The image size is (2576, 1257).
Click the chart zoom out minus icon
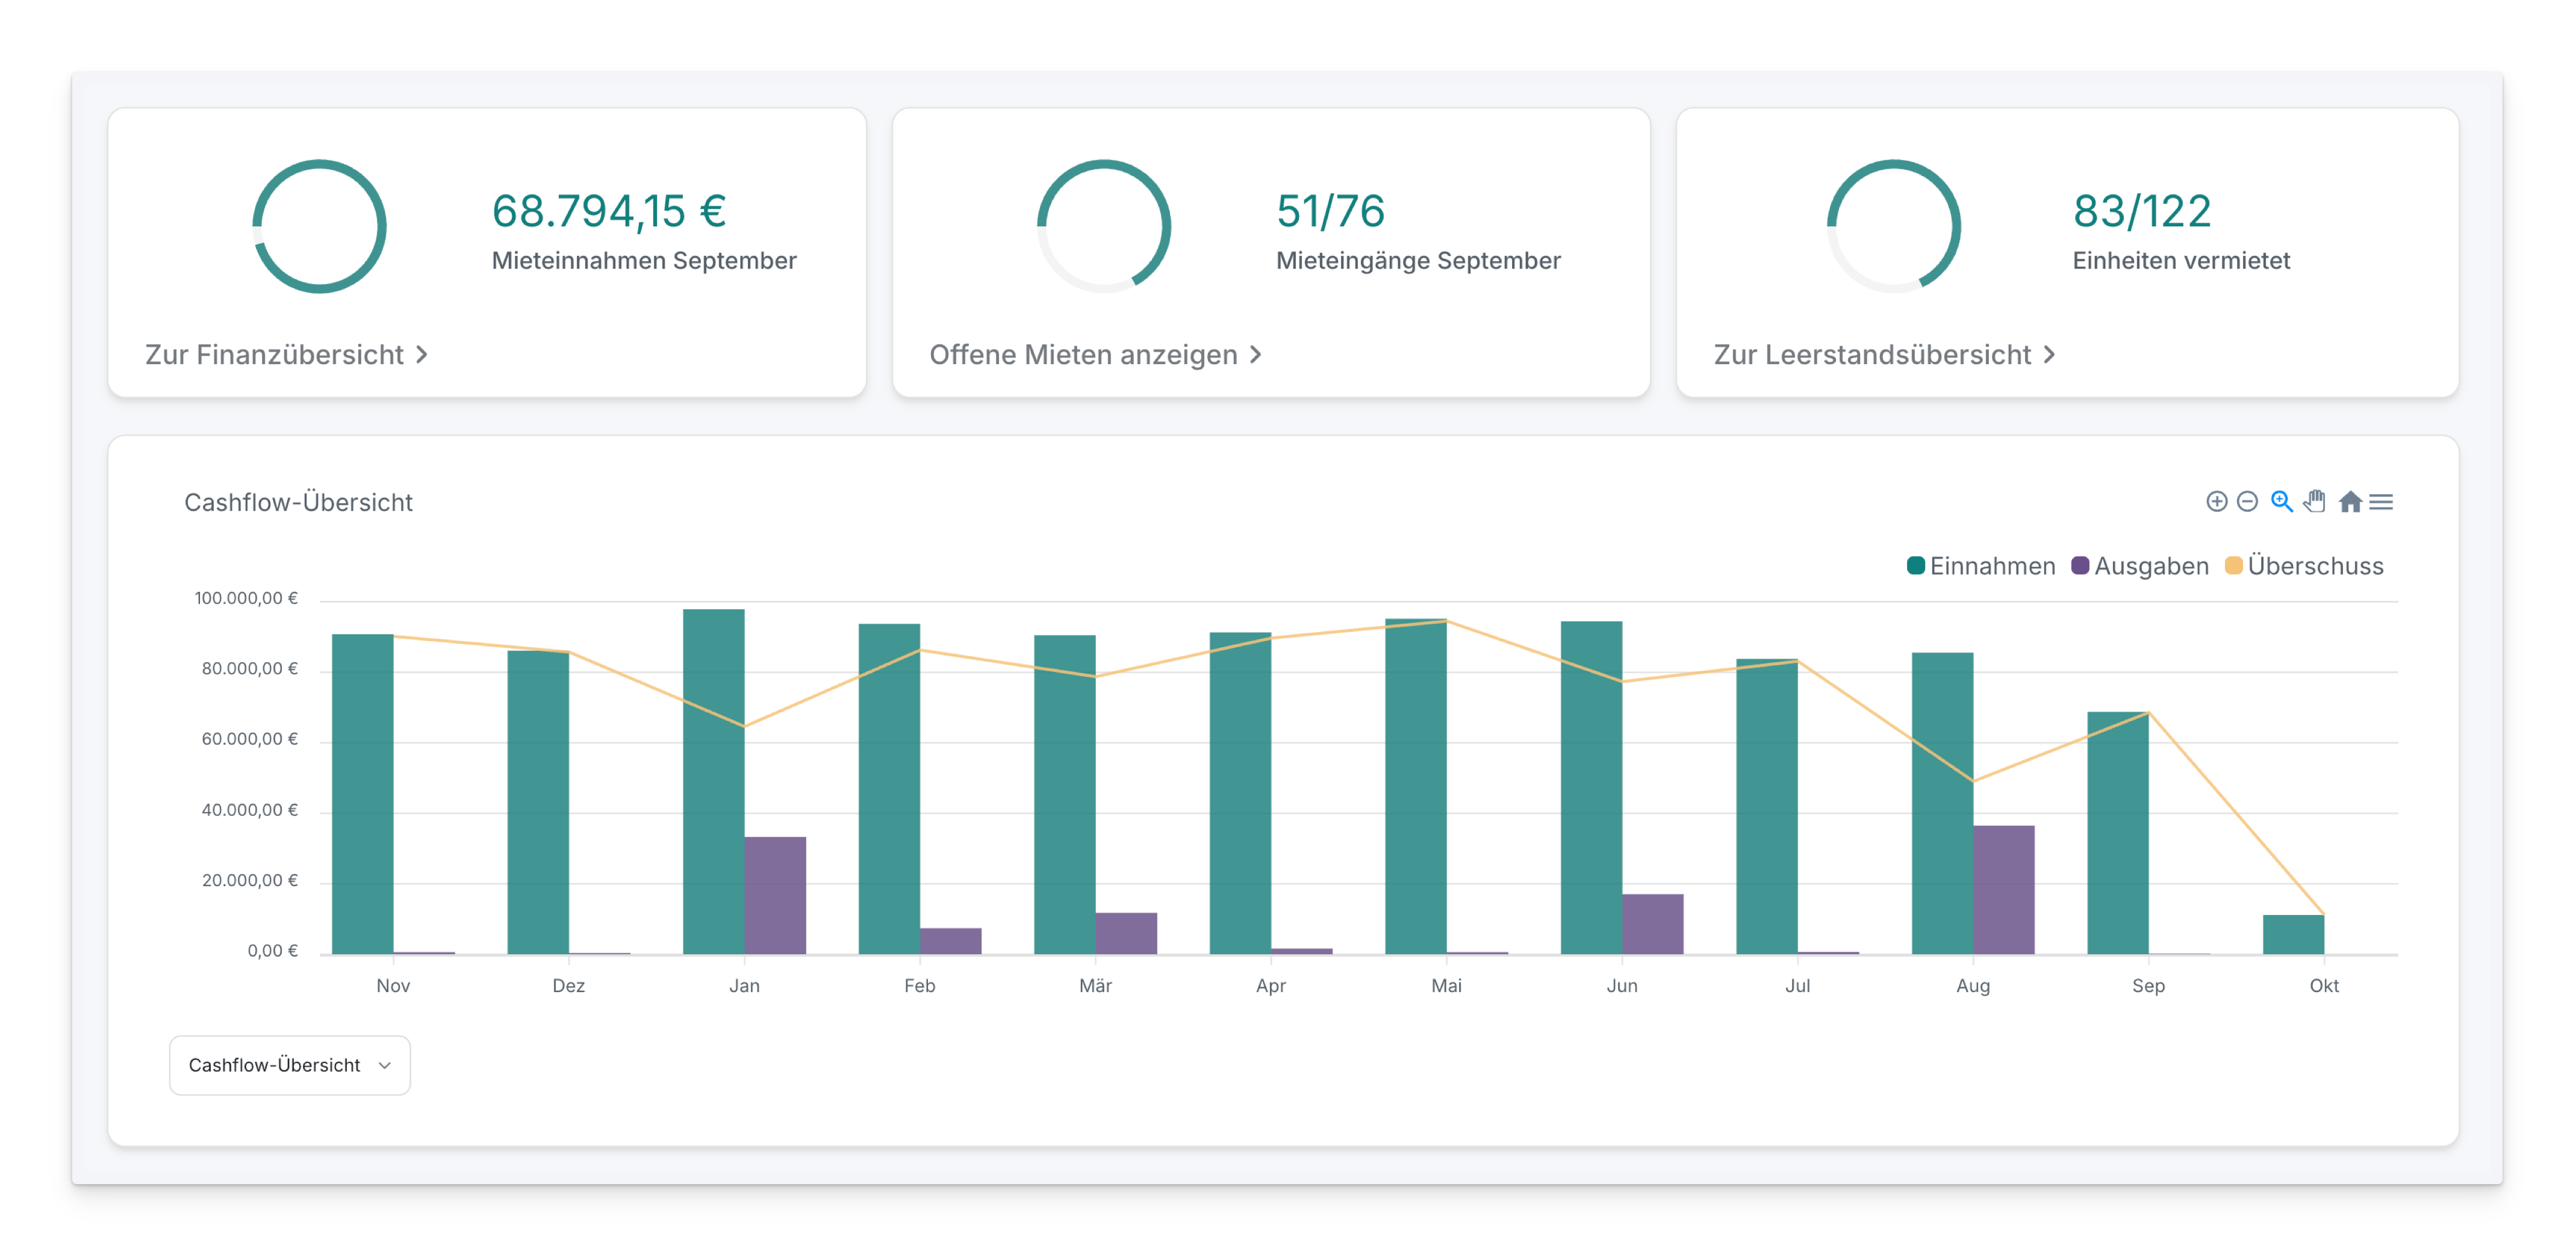pyautogui.click(x=2247, y=502)
